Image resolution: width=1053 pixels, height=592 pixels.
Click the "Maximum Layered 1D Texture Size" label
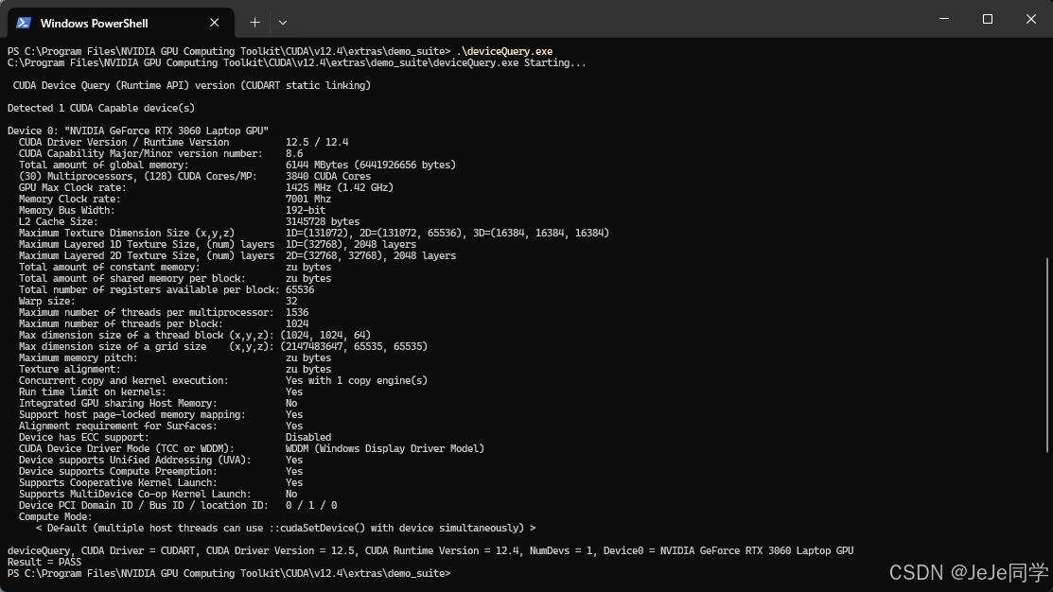[147, 244]
